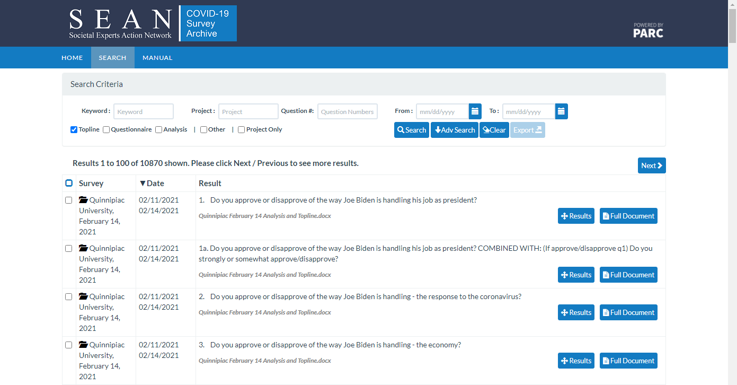This screenshot has width=737, height=385.
Task: Click question 2 coronavirus response text
Action: tap(366, 296)
